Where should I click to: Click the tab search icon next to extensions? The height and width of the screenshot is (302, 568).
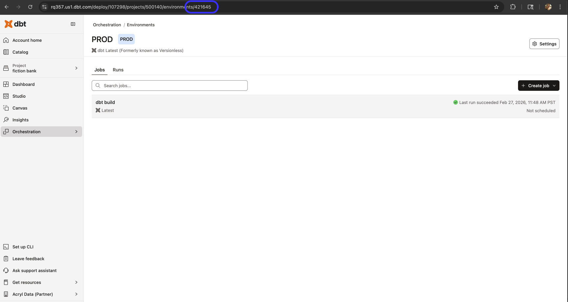point(531,7)
